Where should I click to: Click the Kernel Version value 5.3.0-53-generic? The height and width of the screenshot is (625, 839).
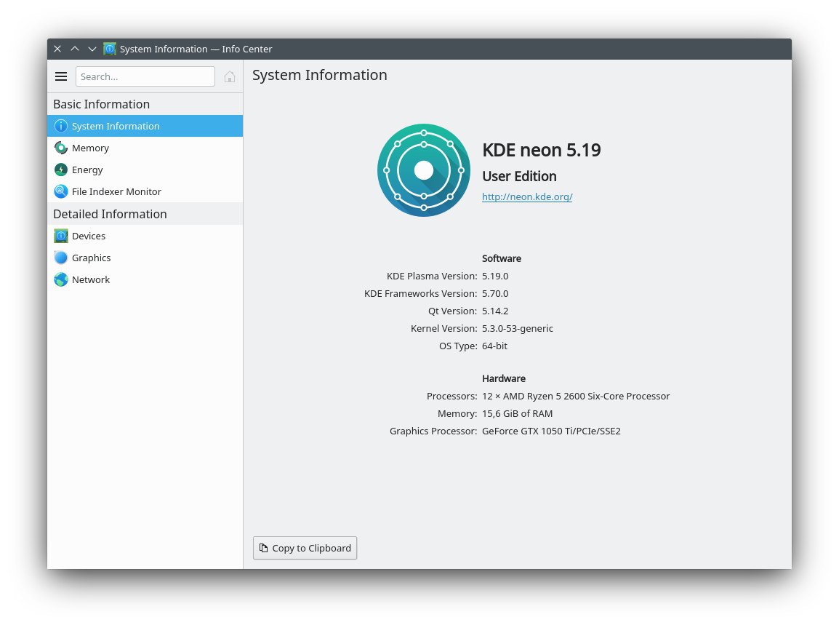518,328
